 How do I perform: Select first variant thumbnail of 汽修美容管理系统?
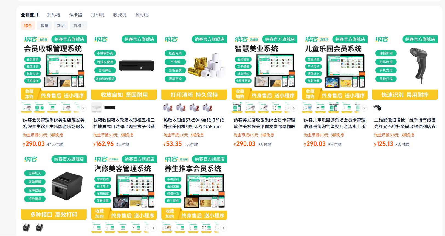point(97,228)
